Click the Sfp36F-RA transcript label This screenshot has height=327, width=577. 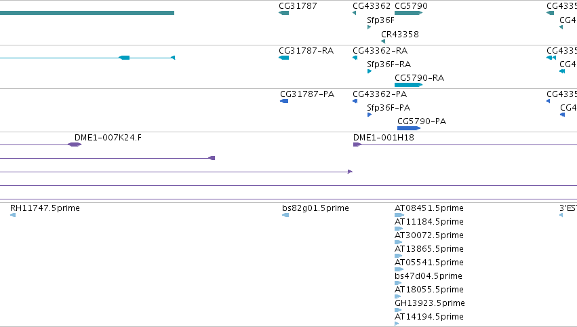click(389, 64)
